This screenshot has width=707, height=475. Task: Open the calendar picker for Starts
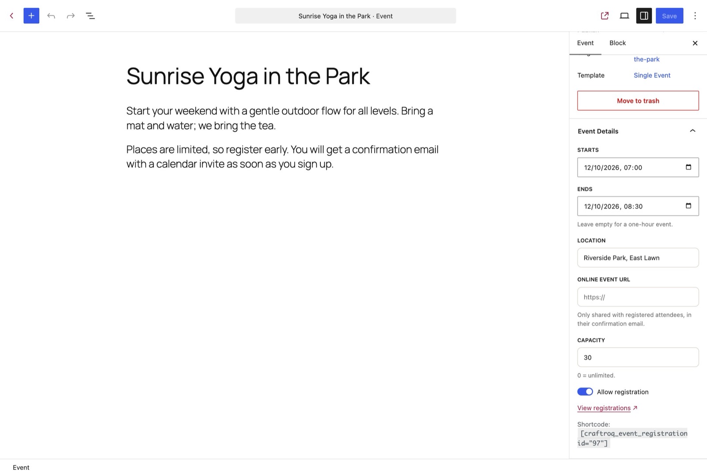688,167
